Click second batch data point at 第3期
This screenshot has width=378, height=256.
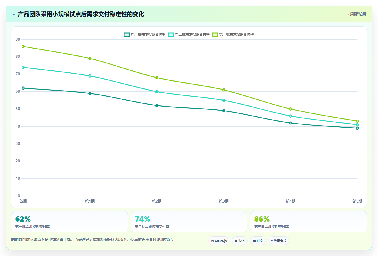click(x=224, y=100)
